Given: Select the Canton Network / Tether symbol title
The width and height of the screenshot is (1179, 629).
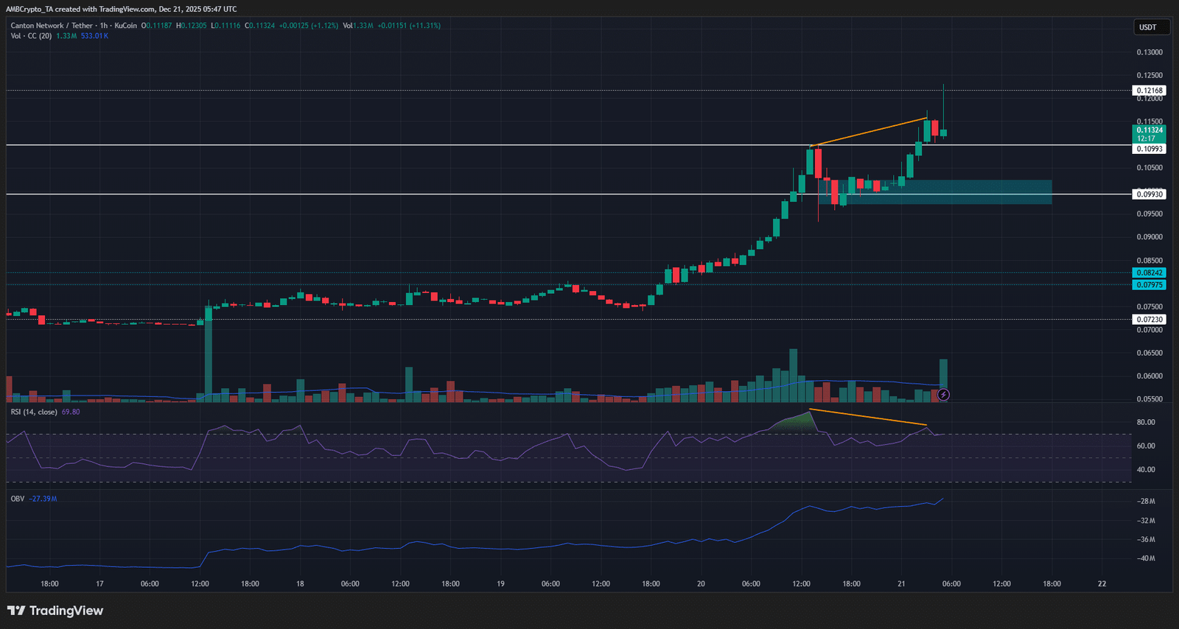Looking at the screenshot, I should point(74,26).
